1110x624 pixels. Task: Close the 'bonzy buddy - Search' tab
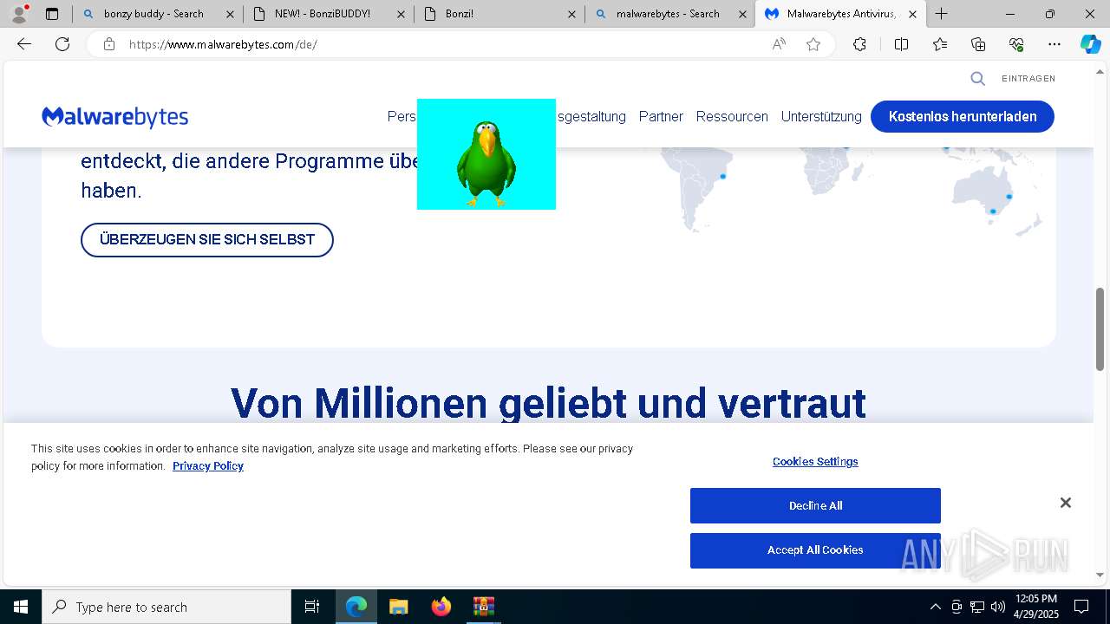pyautogui.click(x=230, y=14)
